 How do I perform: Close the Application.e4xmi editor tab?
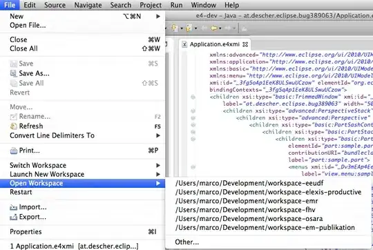245,44
